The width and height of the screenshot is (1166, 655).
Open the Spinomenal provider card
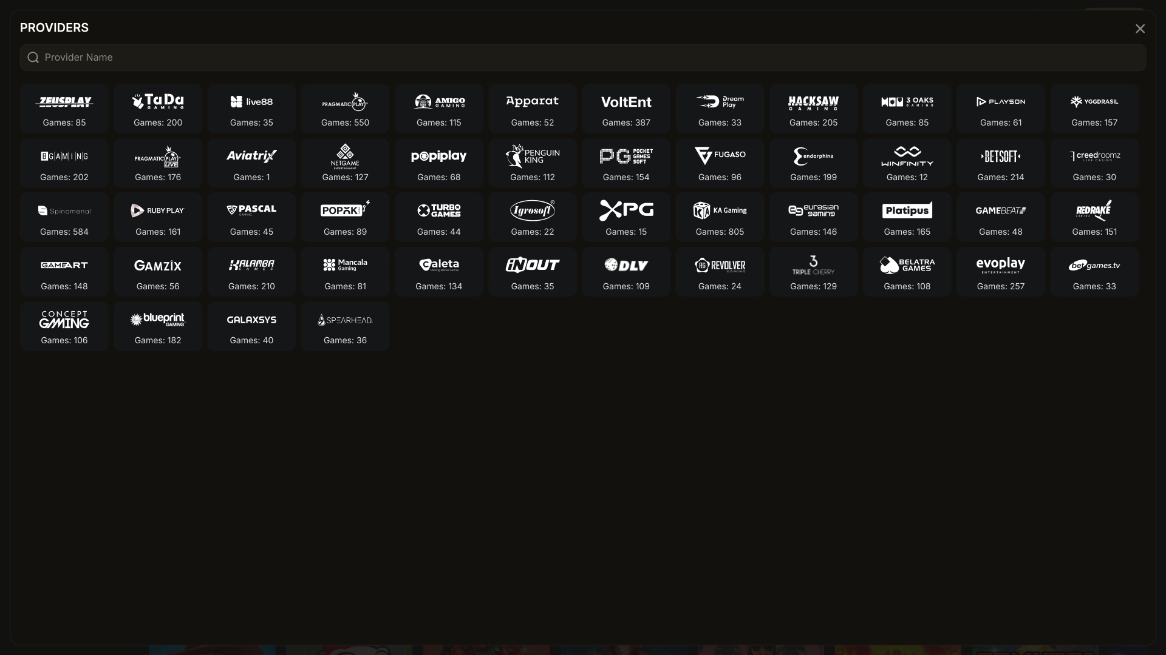64,218
